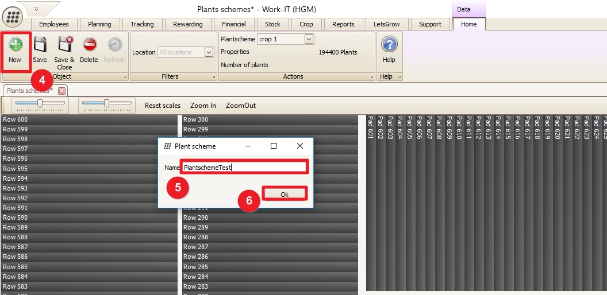607x295 pixels.
Task: Select Row 290
Action: tap(270, 218)
